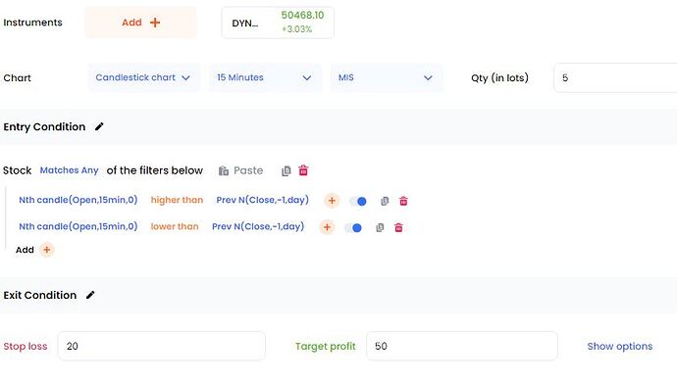Click Paste in the Stock filter row

pos(240,170)
